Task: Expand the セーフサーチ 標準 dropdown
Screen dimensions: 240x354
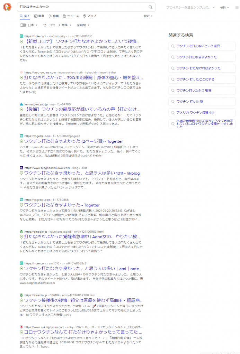Action: [57, 25]
